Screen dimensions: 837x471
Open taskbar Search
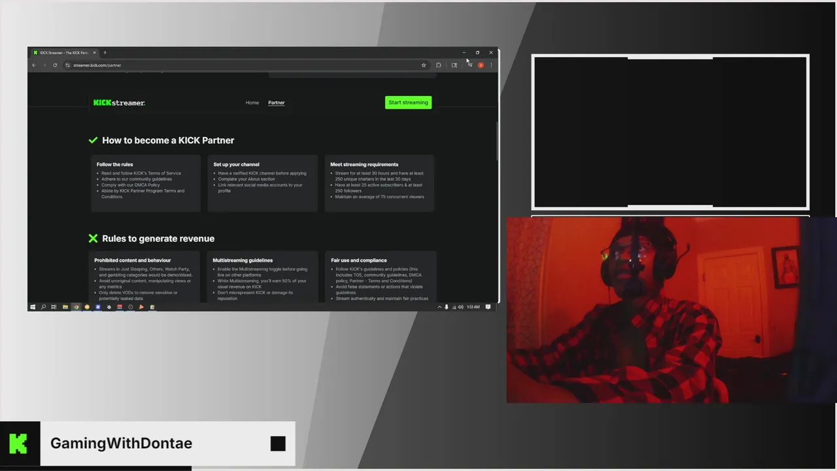43,307
